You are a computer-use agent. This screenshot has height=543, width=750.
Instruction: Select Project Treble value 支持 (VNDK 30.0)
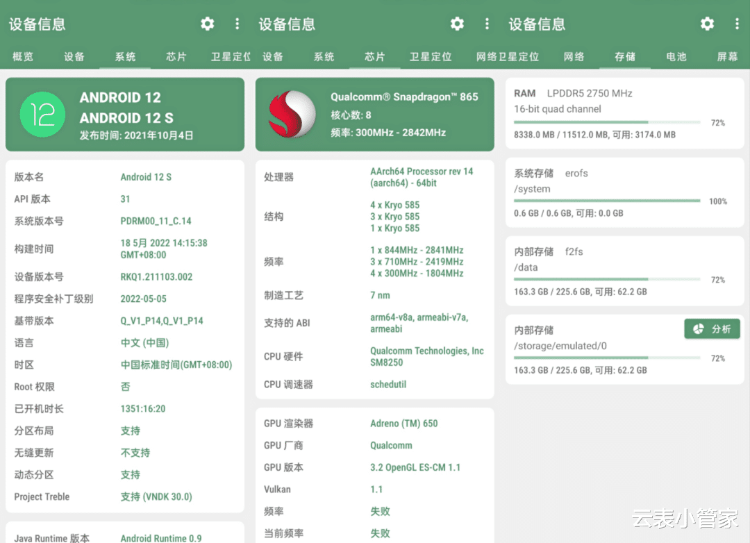(156, 496)
